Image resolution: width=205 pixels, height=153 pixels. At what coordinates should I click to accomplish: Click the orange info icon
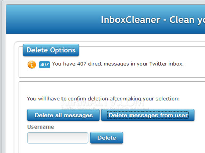(32, 64)
